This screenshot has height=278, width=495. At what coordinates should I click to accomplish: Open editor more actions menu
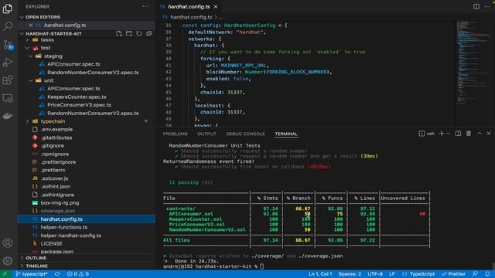pyautogui.click(x=487, y=6)
